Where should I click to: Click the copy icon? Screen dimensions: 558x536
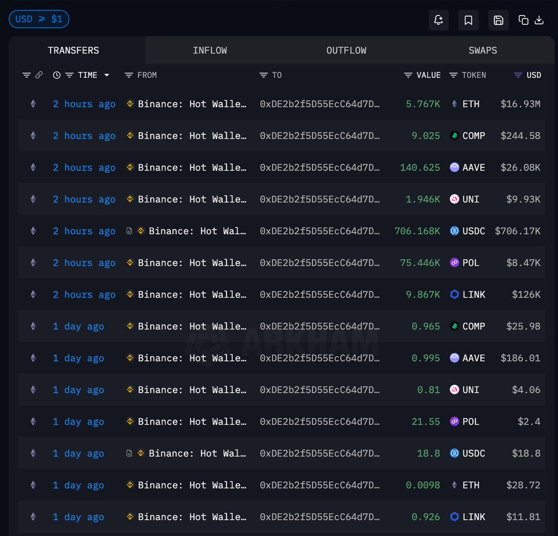point(523,20)
